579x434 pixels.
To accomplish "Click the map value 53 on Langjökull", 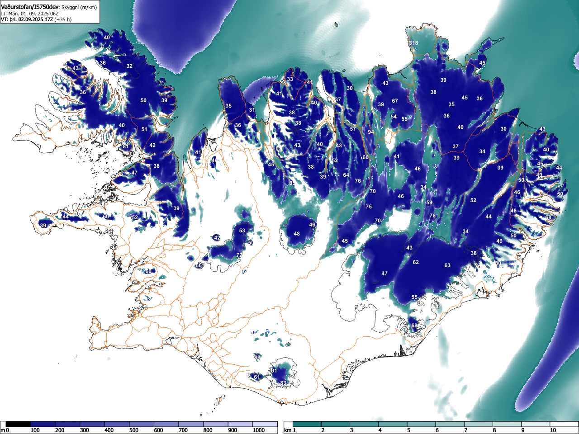I will point(242,231).
